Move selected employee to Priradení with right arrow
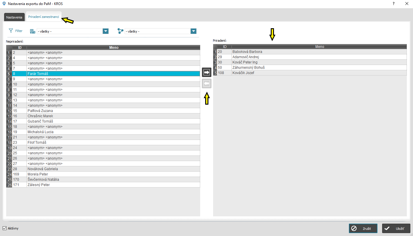The image size is (413, 236). click(x=207, y=72)
